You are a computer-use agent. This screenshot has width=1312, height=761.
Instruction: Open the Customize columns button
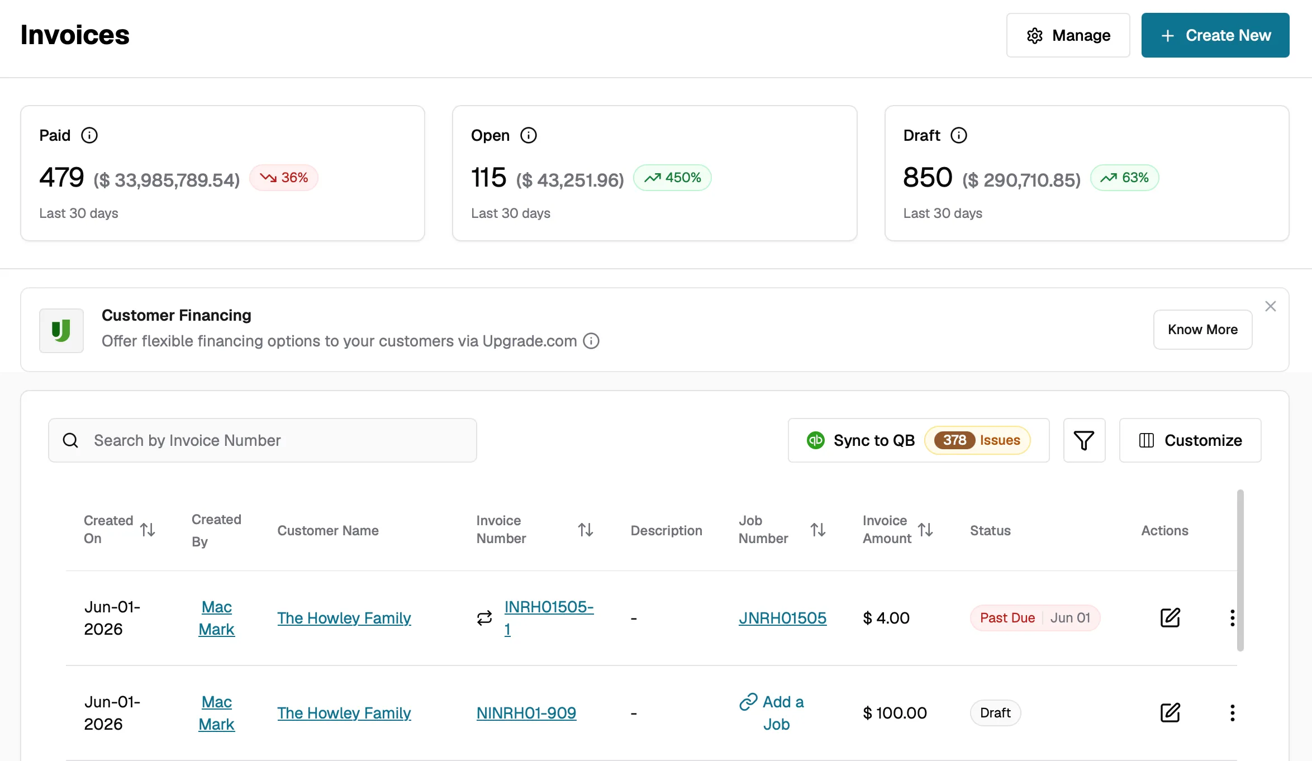tap(1190, 440)
